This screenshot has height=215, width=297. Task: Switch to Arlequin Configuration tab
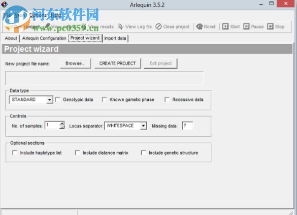coord(44,38)
